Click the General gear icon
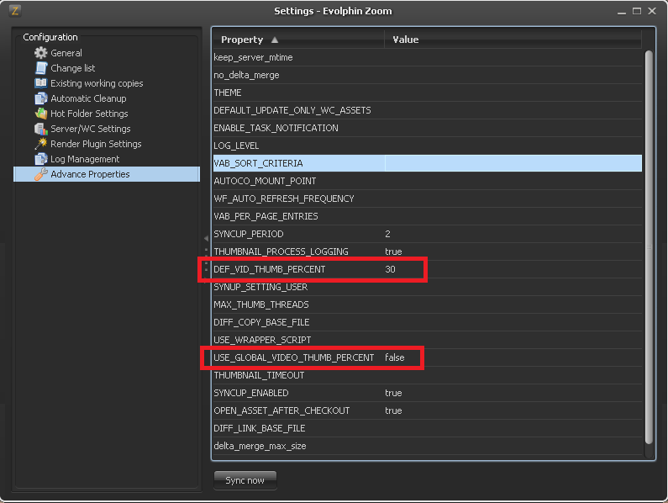The width and height of the screenshot is (668, 503). coord(41,53)
